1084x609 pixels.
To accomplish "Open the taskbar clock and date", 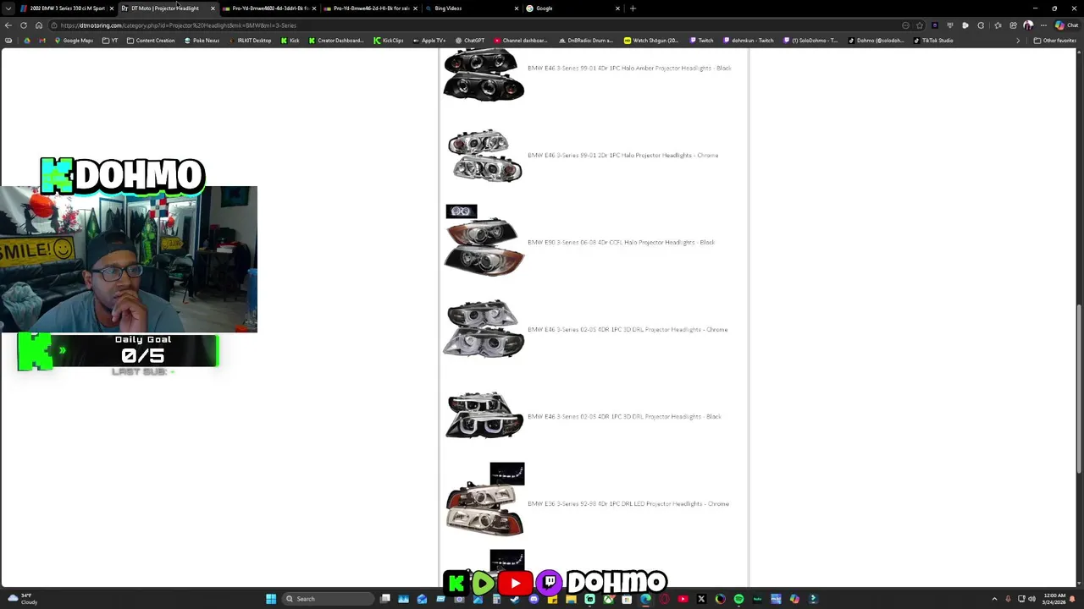I will pos(1055,599).
